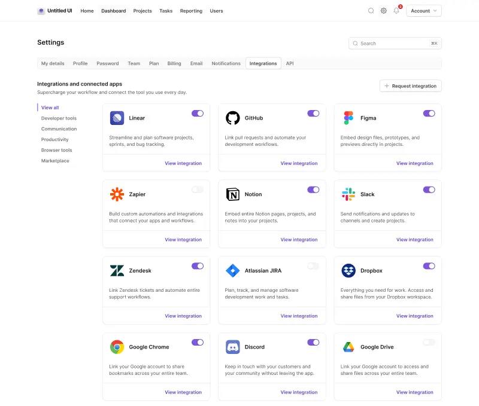Image resolution: width=479 pixels, height=406 pixels.
Task: Open search with the magnifier icon in header
Action: coord(371,11)
